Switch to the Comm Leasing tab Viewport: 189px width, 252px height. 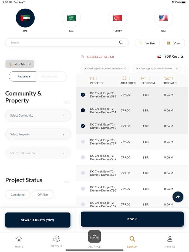point(51,76)
